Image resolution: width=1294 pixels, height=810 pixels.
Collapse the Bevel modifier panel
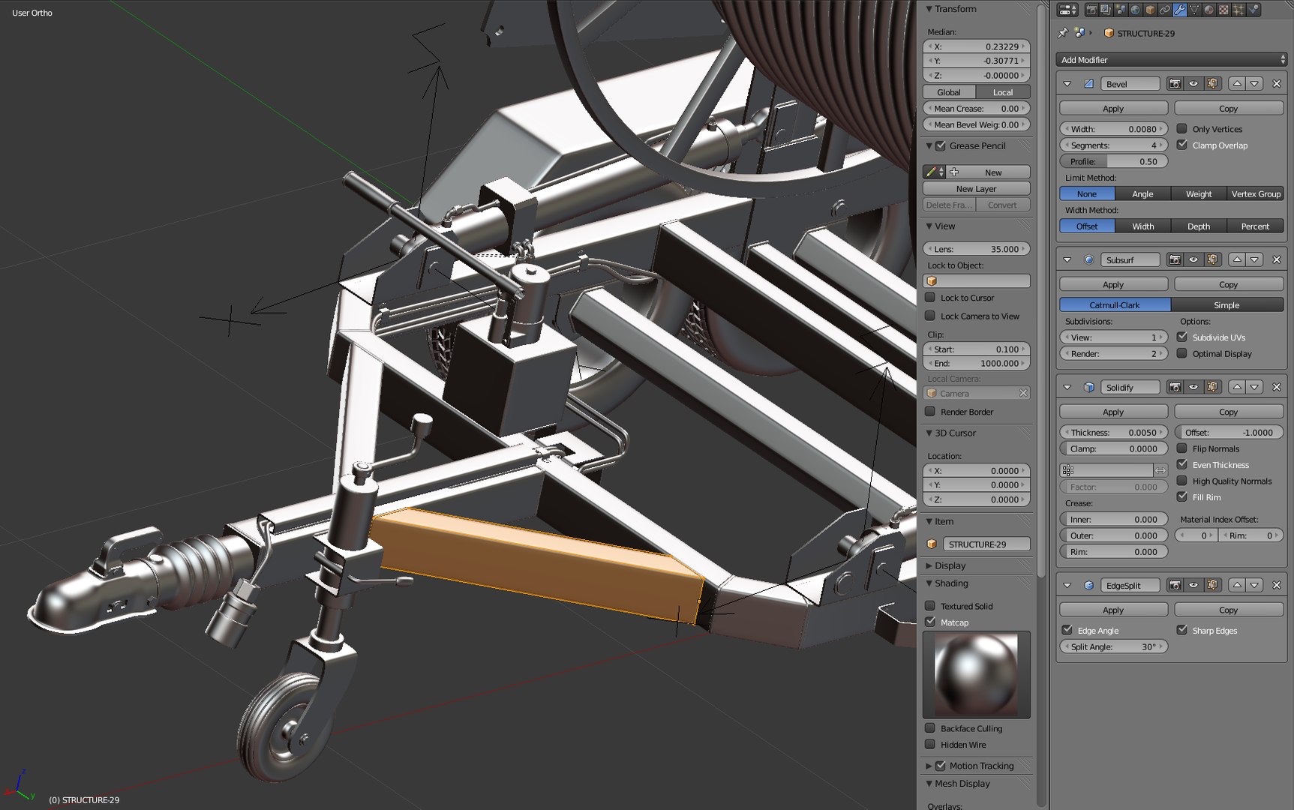click(1067, 84)
